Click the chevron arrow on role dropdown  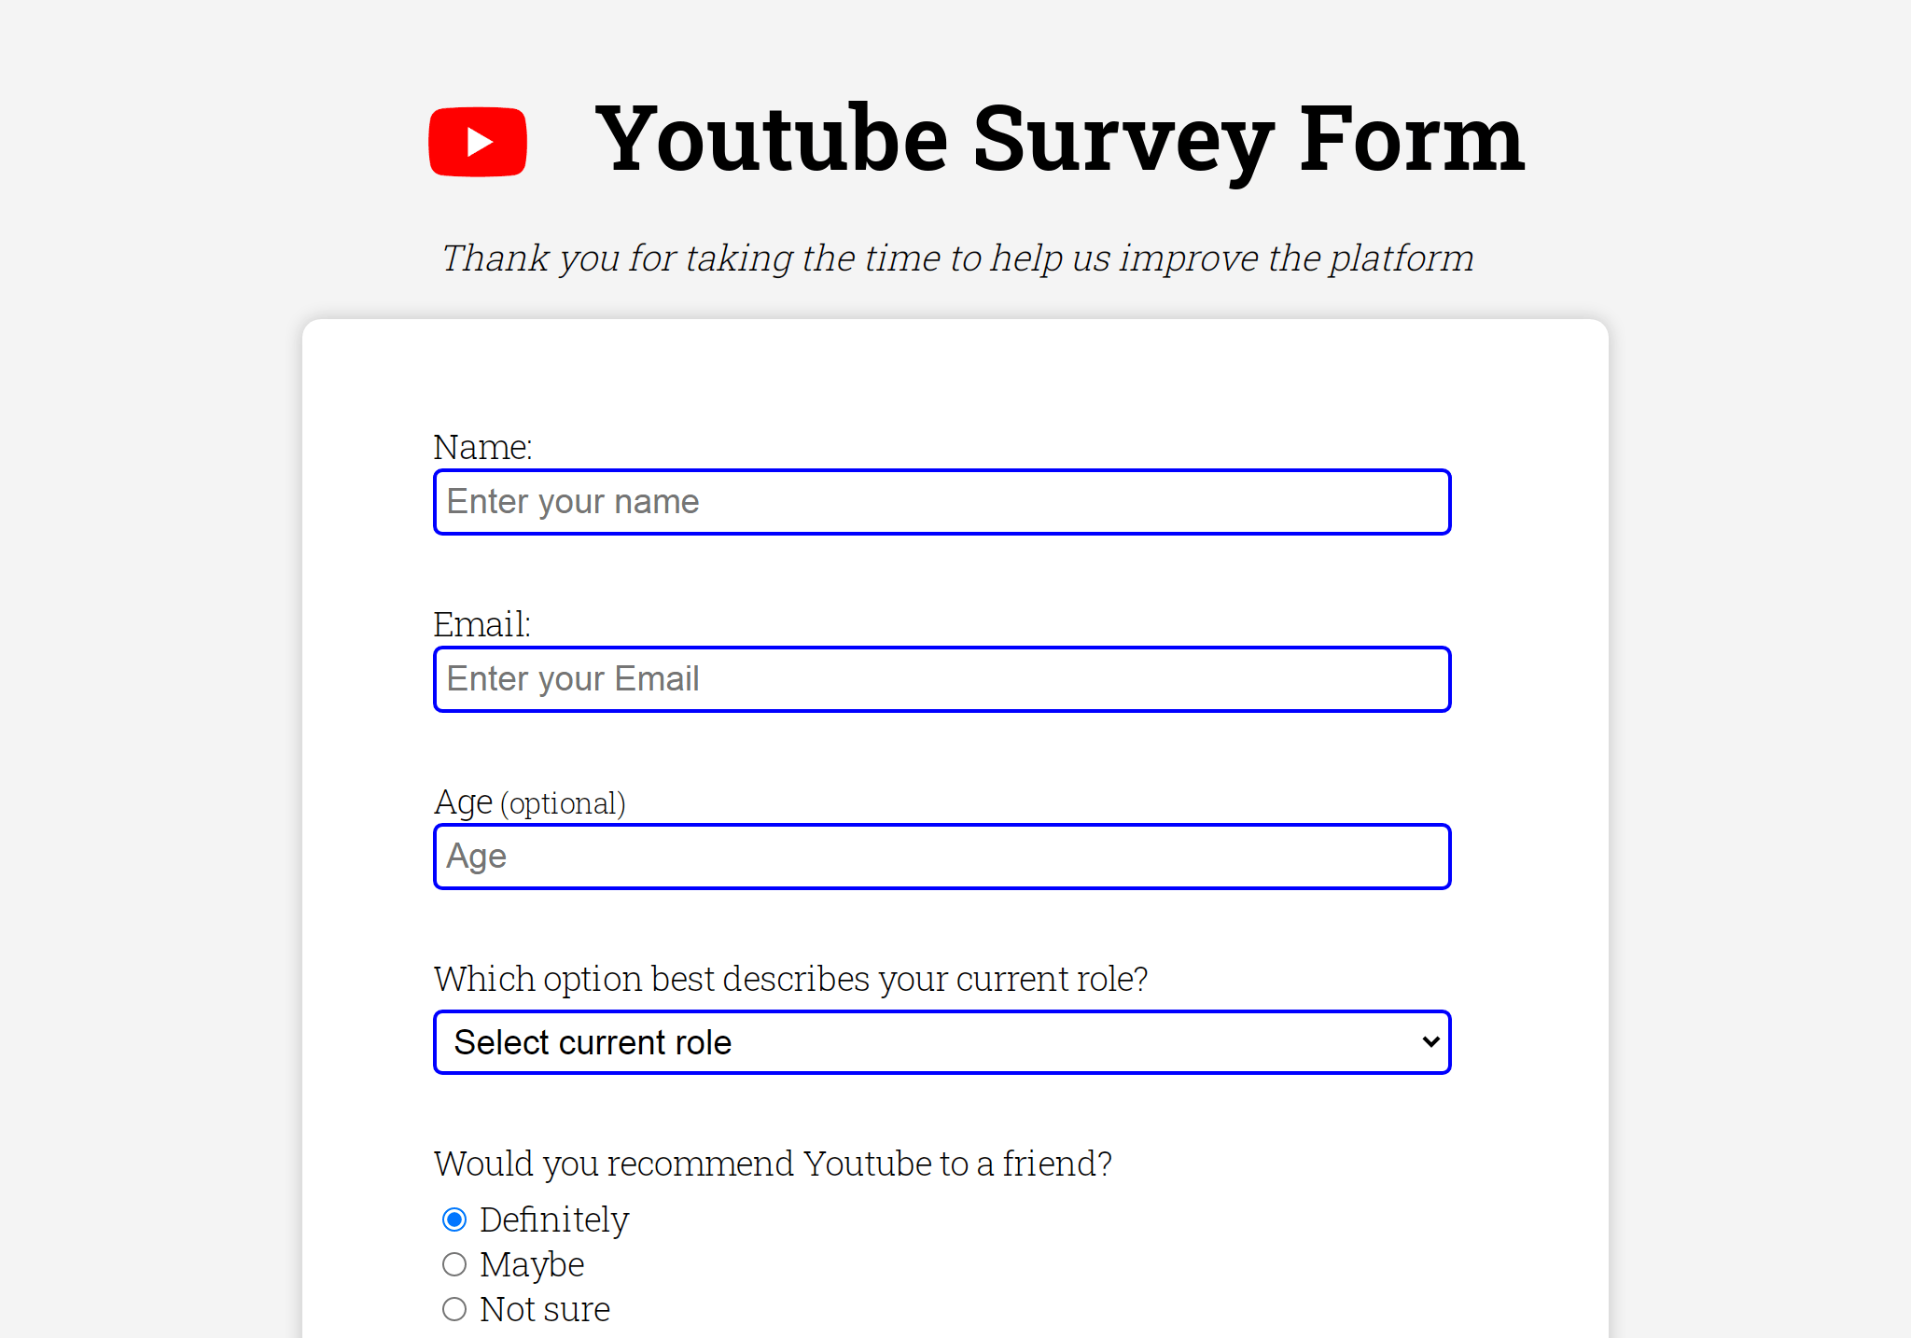click(1430, 1042)
